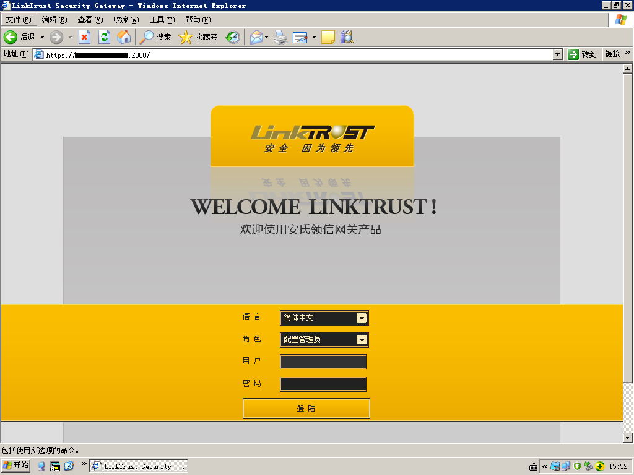The width and height of the screenshot is (634, 475).
Task: Click the scrollbar up arrow
Action: point(627,69)
